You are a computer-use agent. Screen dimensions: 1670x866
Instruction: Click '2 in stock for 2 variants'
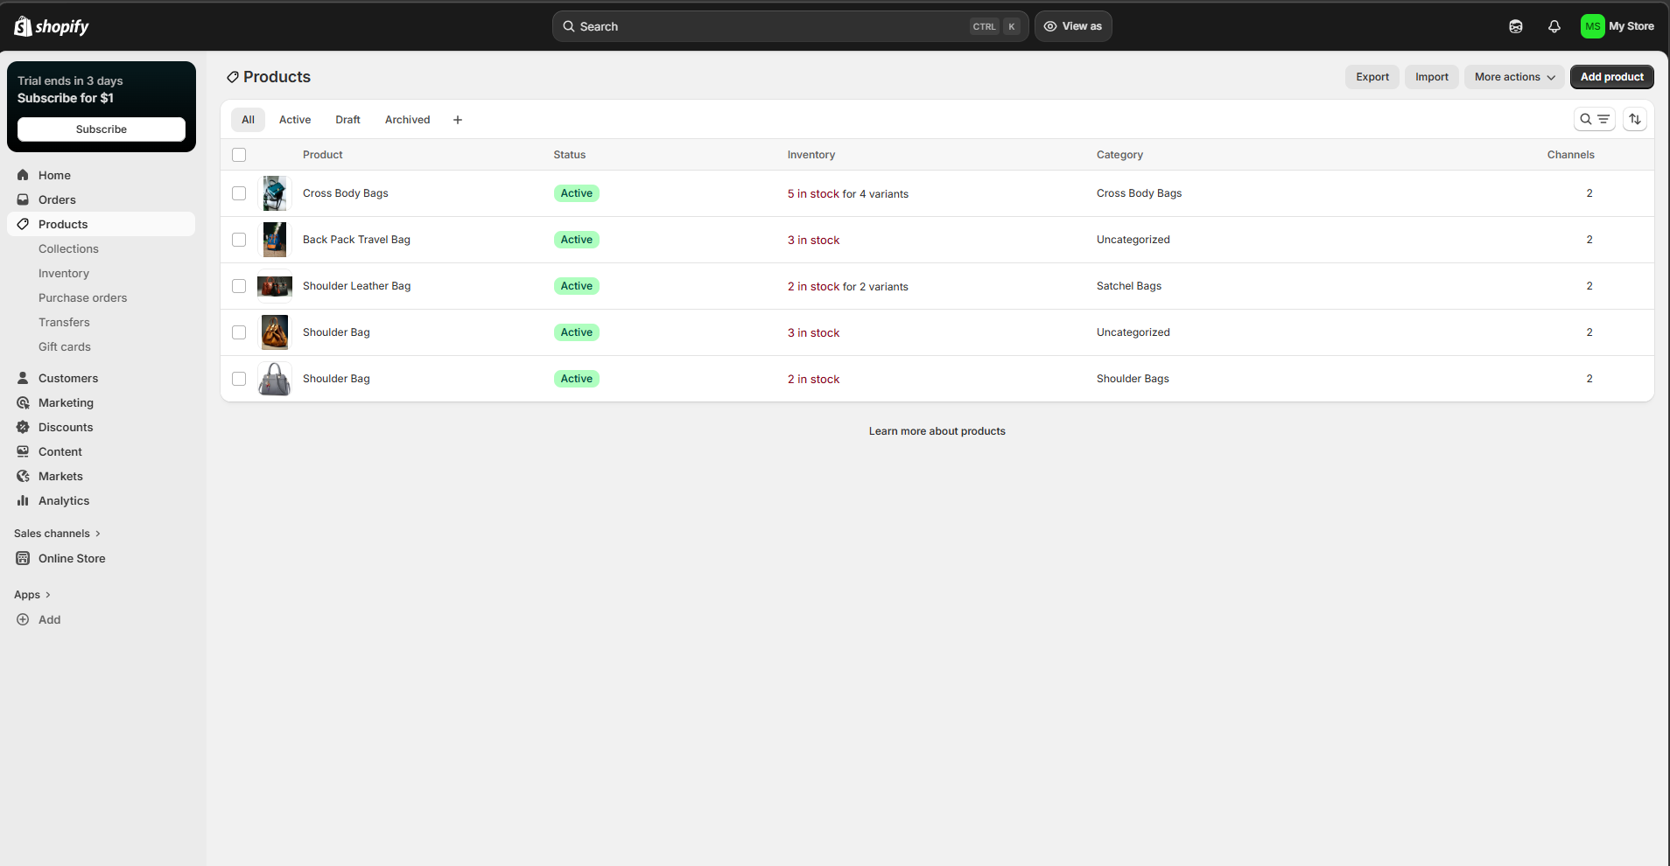pos(848,287)
